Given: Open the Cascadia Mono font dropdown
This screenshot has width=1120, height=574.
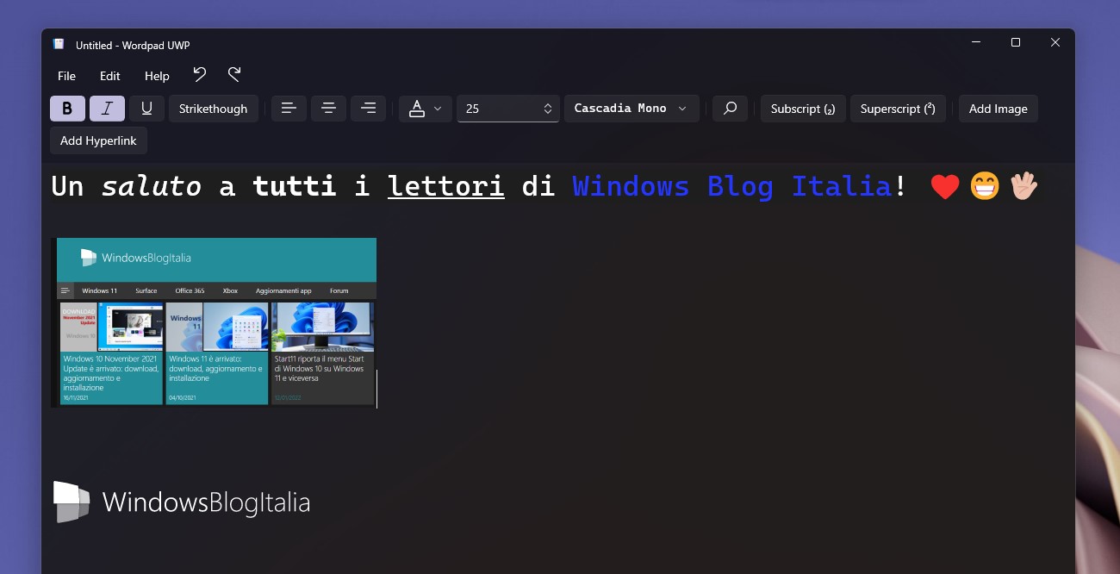Looking at the screenshot, I should (632, 109).
